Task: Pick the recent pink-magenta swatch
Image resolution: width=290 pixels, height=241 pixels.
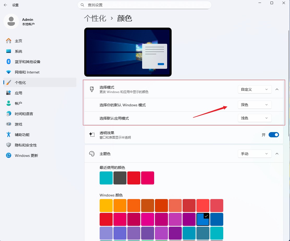Action: pyautogui.click(x=148, y=178)
